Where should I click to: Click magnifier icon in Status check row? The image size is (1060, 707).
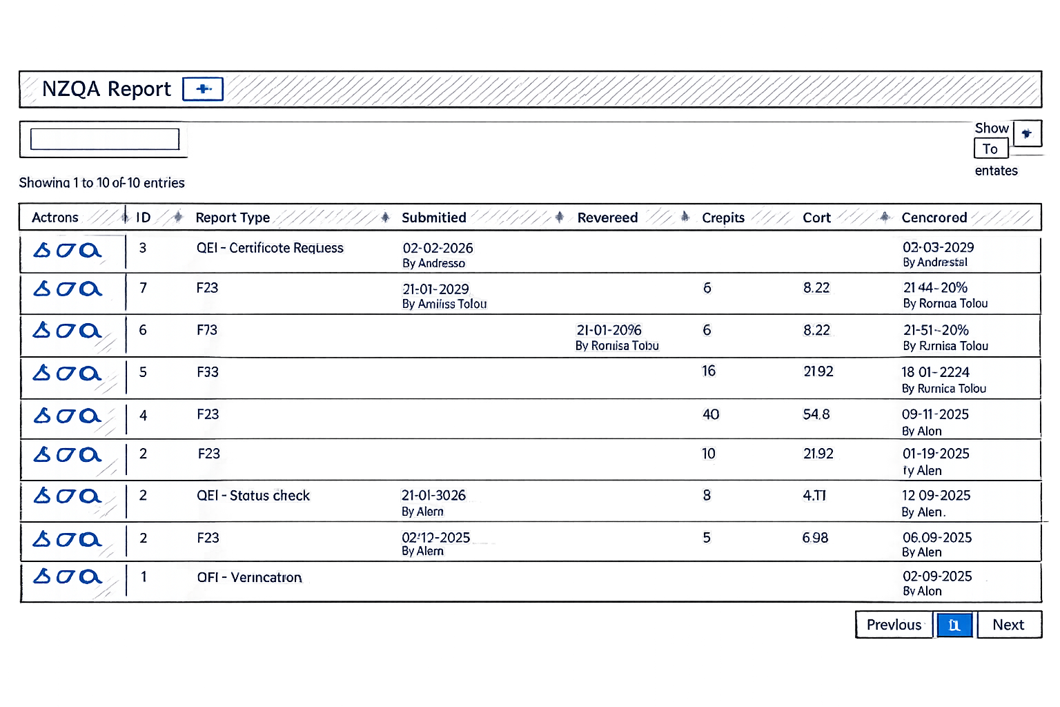[90, 496]
